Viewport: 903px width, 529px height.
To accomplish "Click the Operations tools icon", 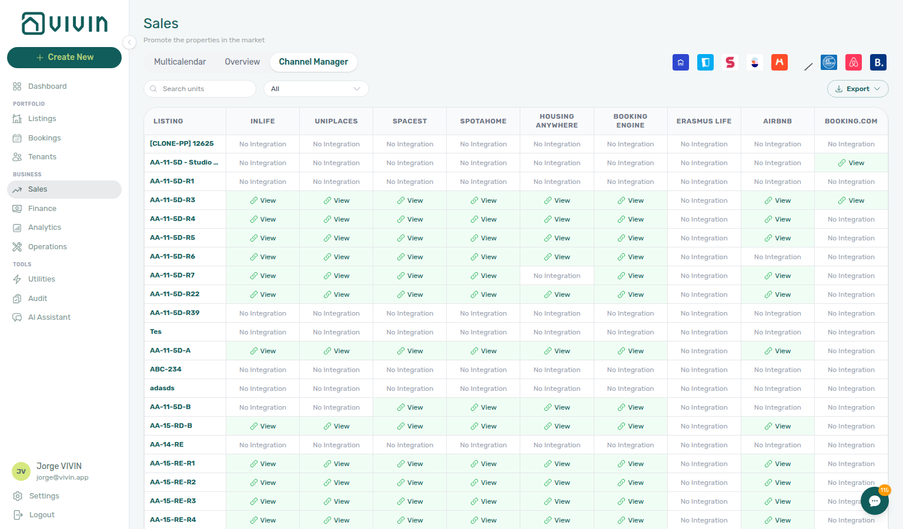I will click(17, 247).
